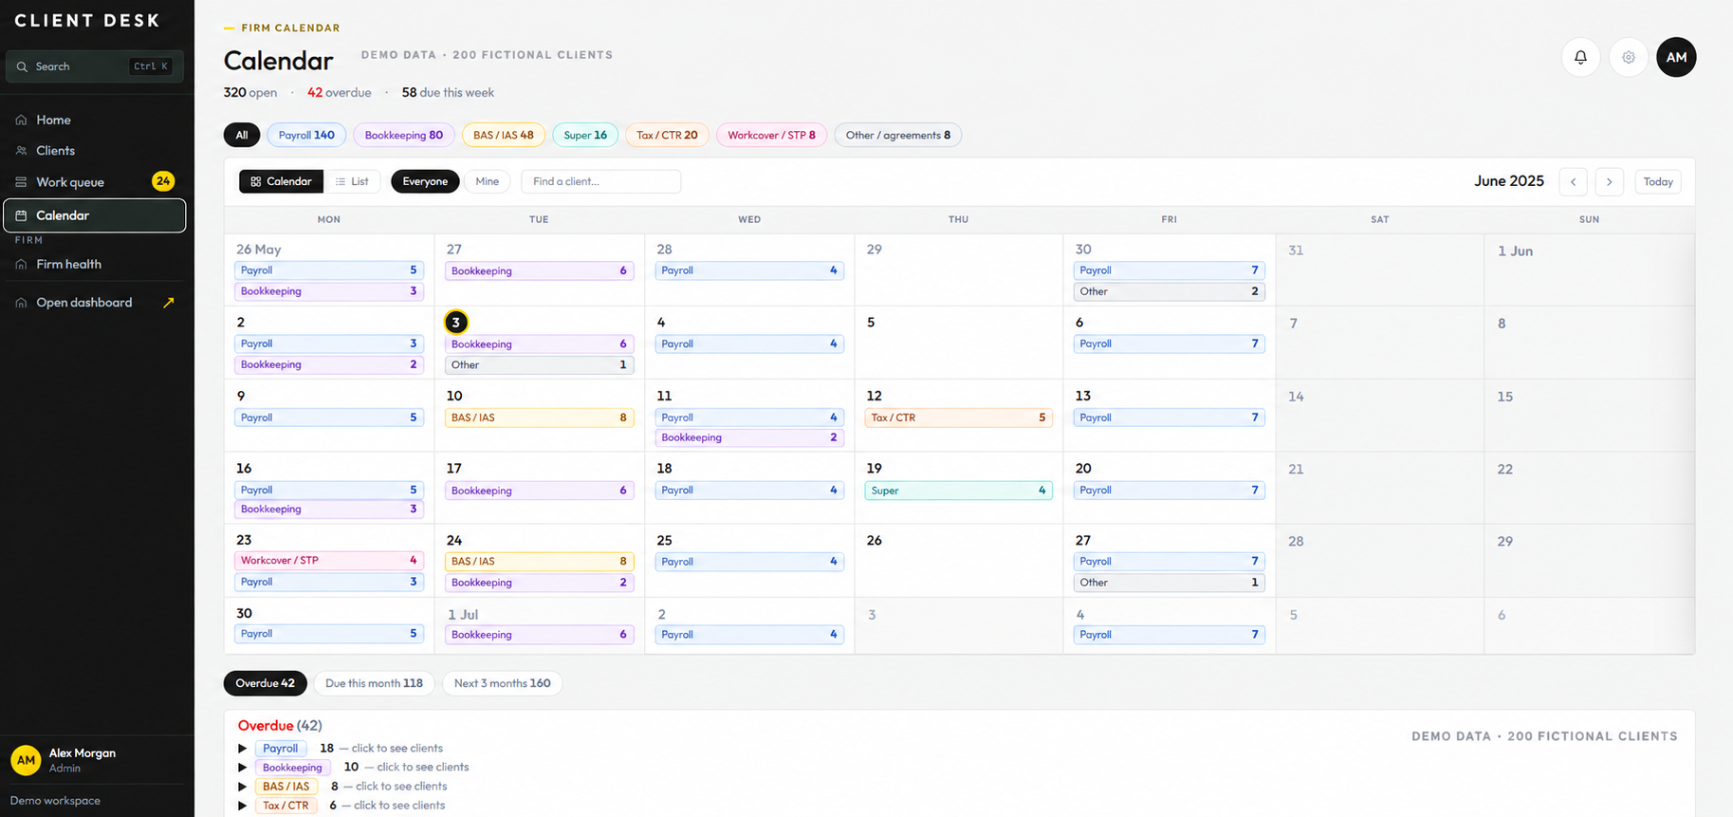The width and height of the screenshot is (1733, 817).
Task: Click the Clients sidebar icon
Action: [x=21, y=151]
